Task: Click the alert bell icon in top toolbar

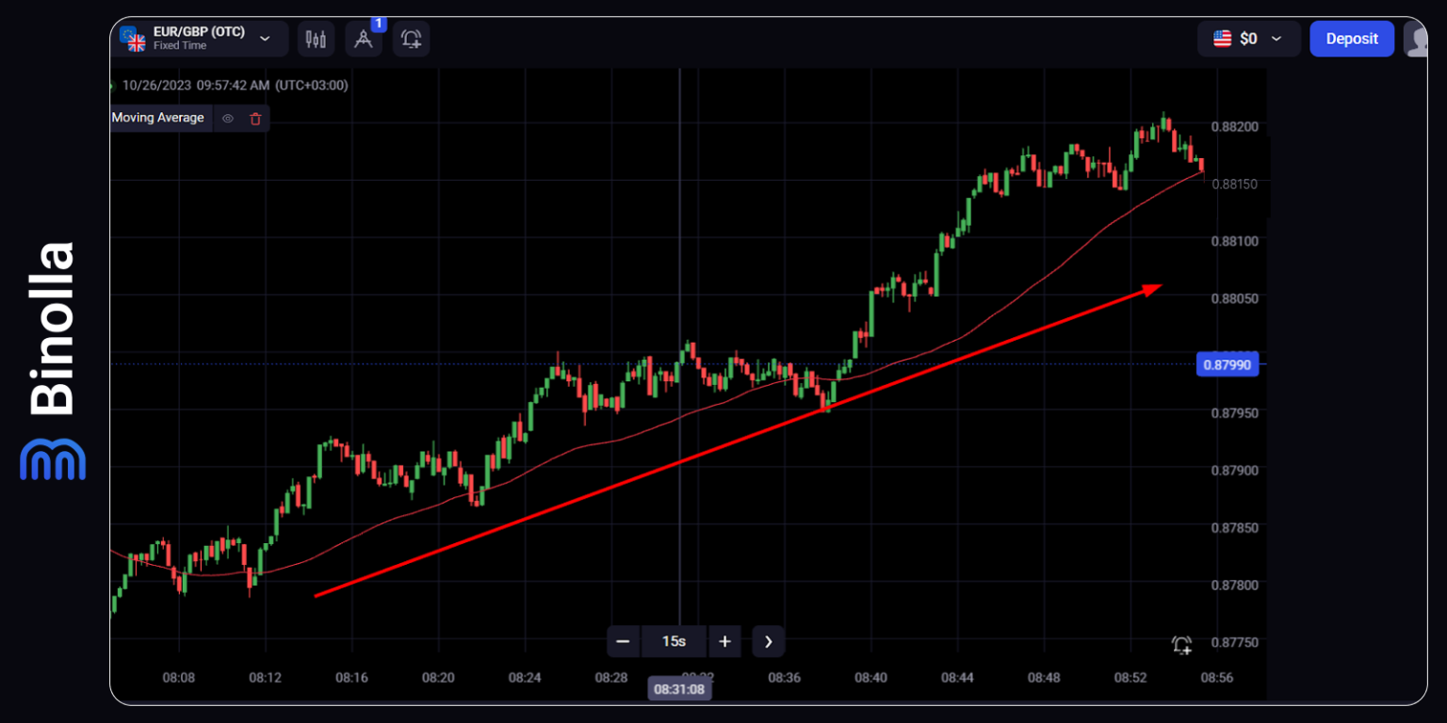Action: coord(411,39)
